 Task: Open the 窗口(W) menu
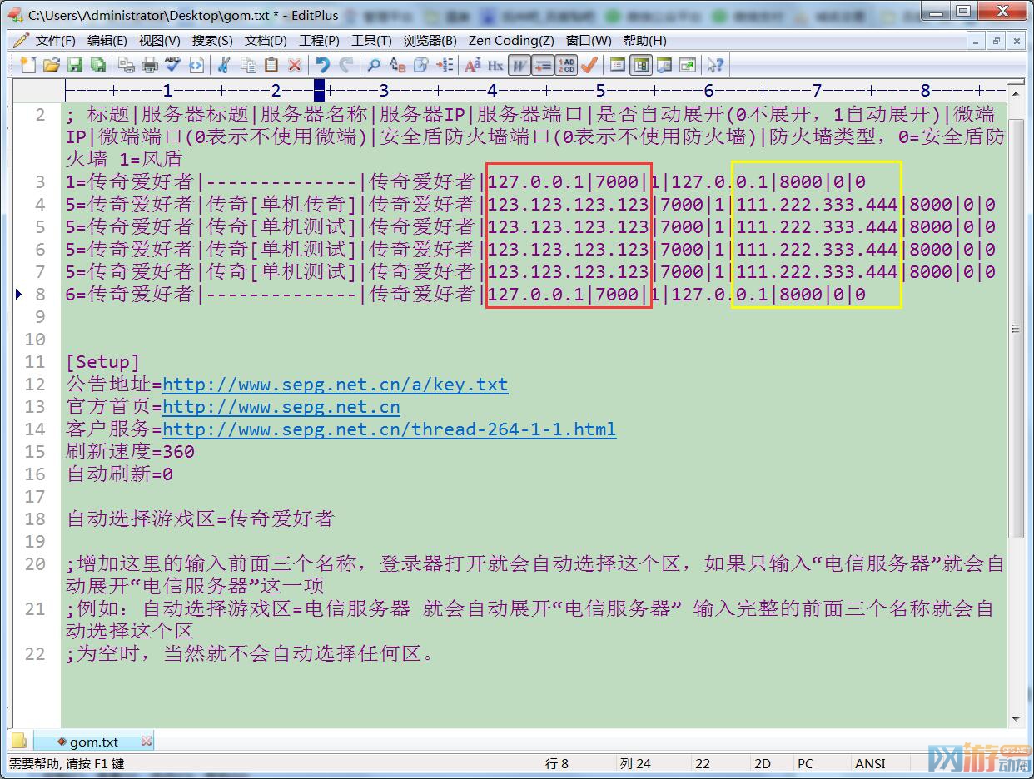[x=589, y=40]
